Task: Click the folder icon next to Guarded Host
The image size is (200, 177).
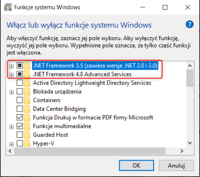Action: pos(27,135)
